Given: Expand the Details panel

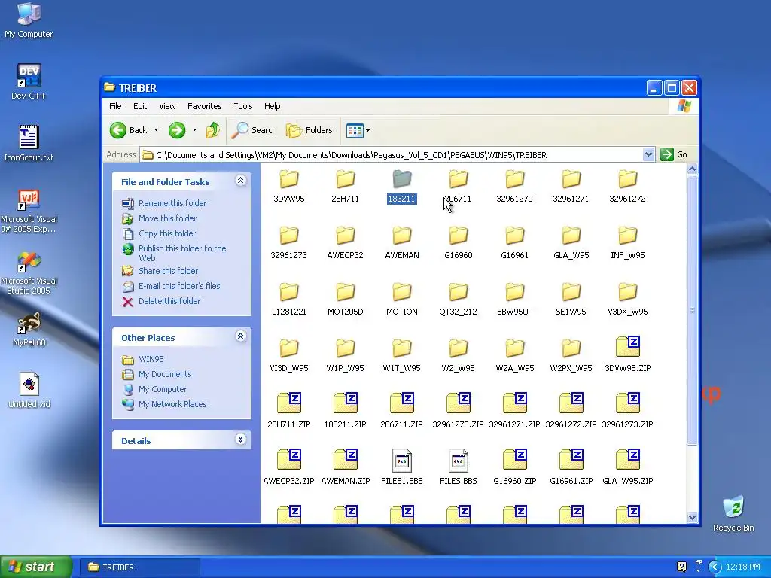Looking at the screenshot, I should tap(240, 439).
